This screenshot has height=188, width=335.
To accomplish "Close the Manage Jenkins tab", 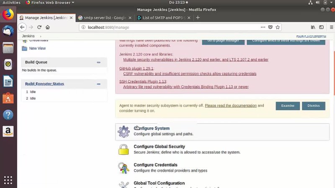I will click(71, 18).
